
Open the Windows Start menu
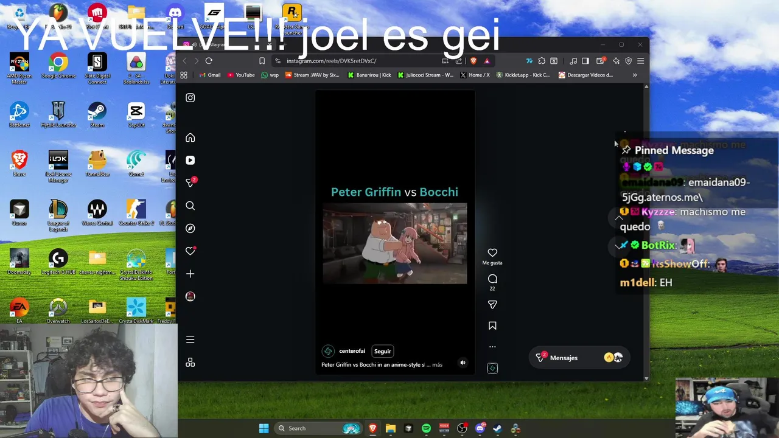point(264,428)
